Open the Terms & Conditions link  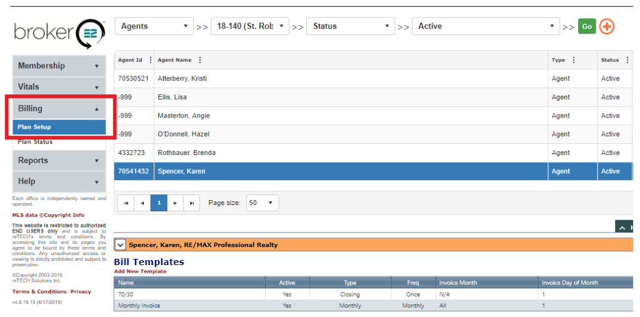click(x=39, y=291)
